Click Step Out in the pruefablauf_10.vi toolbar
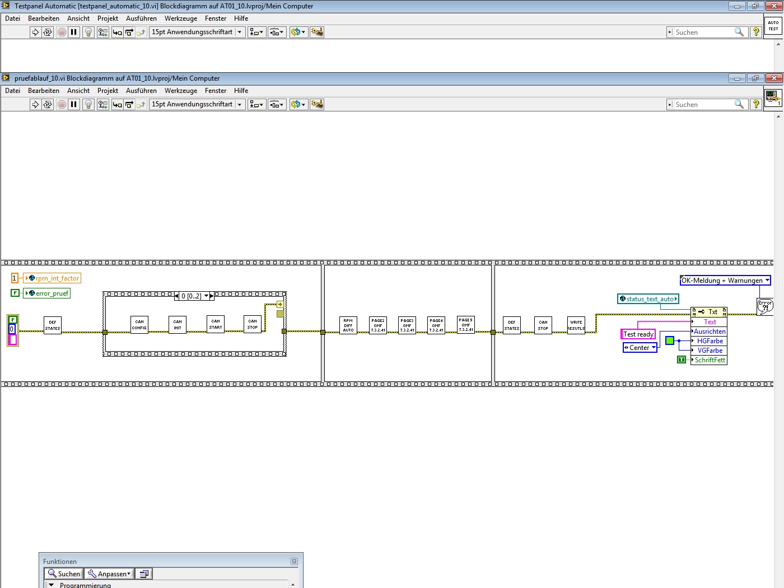Image resolution: width=784 pixels, height=588 pixels. [141, 104]
